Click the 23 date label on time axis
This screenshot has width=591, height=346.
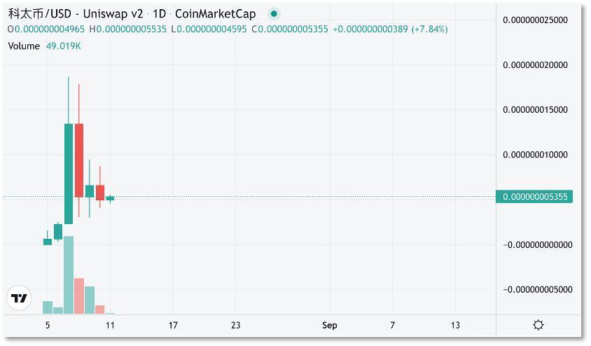235,325
